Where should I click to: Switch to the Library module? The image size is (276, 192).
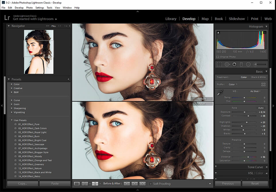(x=171, y=19)
